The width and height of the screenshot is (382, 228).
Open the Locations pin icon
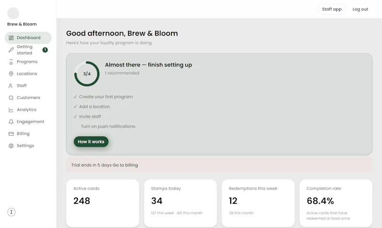[x=11, y=74]
